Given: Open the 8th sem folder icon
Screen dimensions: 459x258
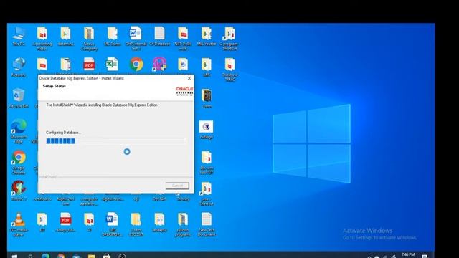Looking at the screenshot, I should pyautogui.click(x=207, y=163).
